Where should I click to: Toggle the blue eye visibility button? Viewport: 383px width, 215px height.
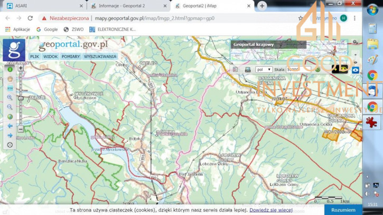click(356, 70)
